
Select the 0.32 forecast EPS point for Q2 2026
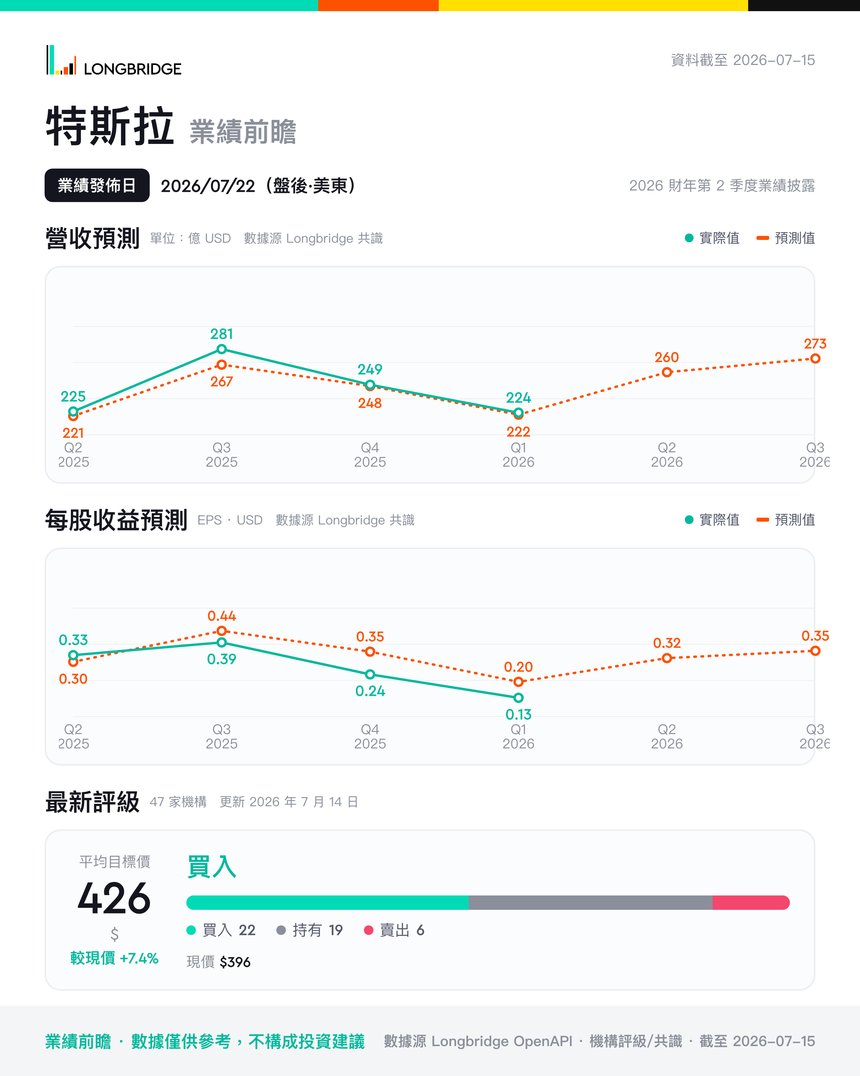(x=666, y=658)
